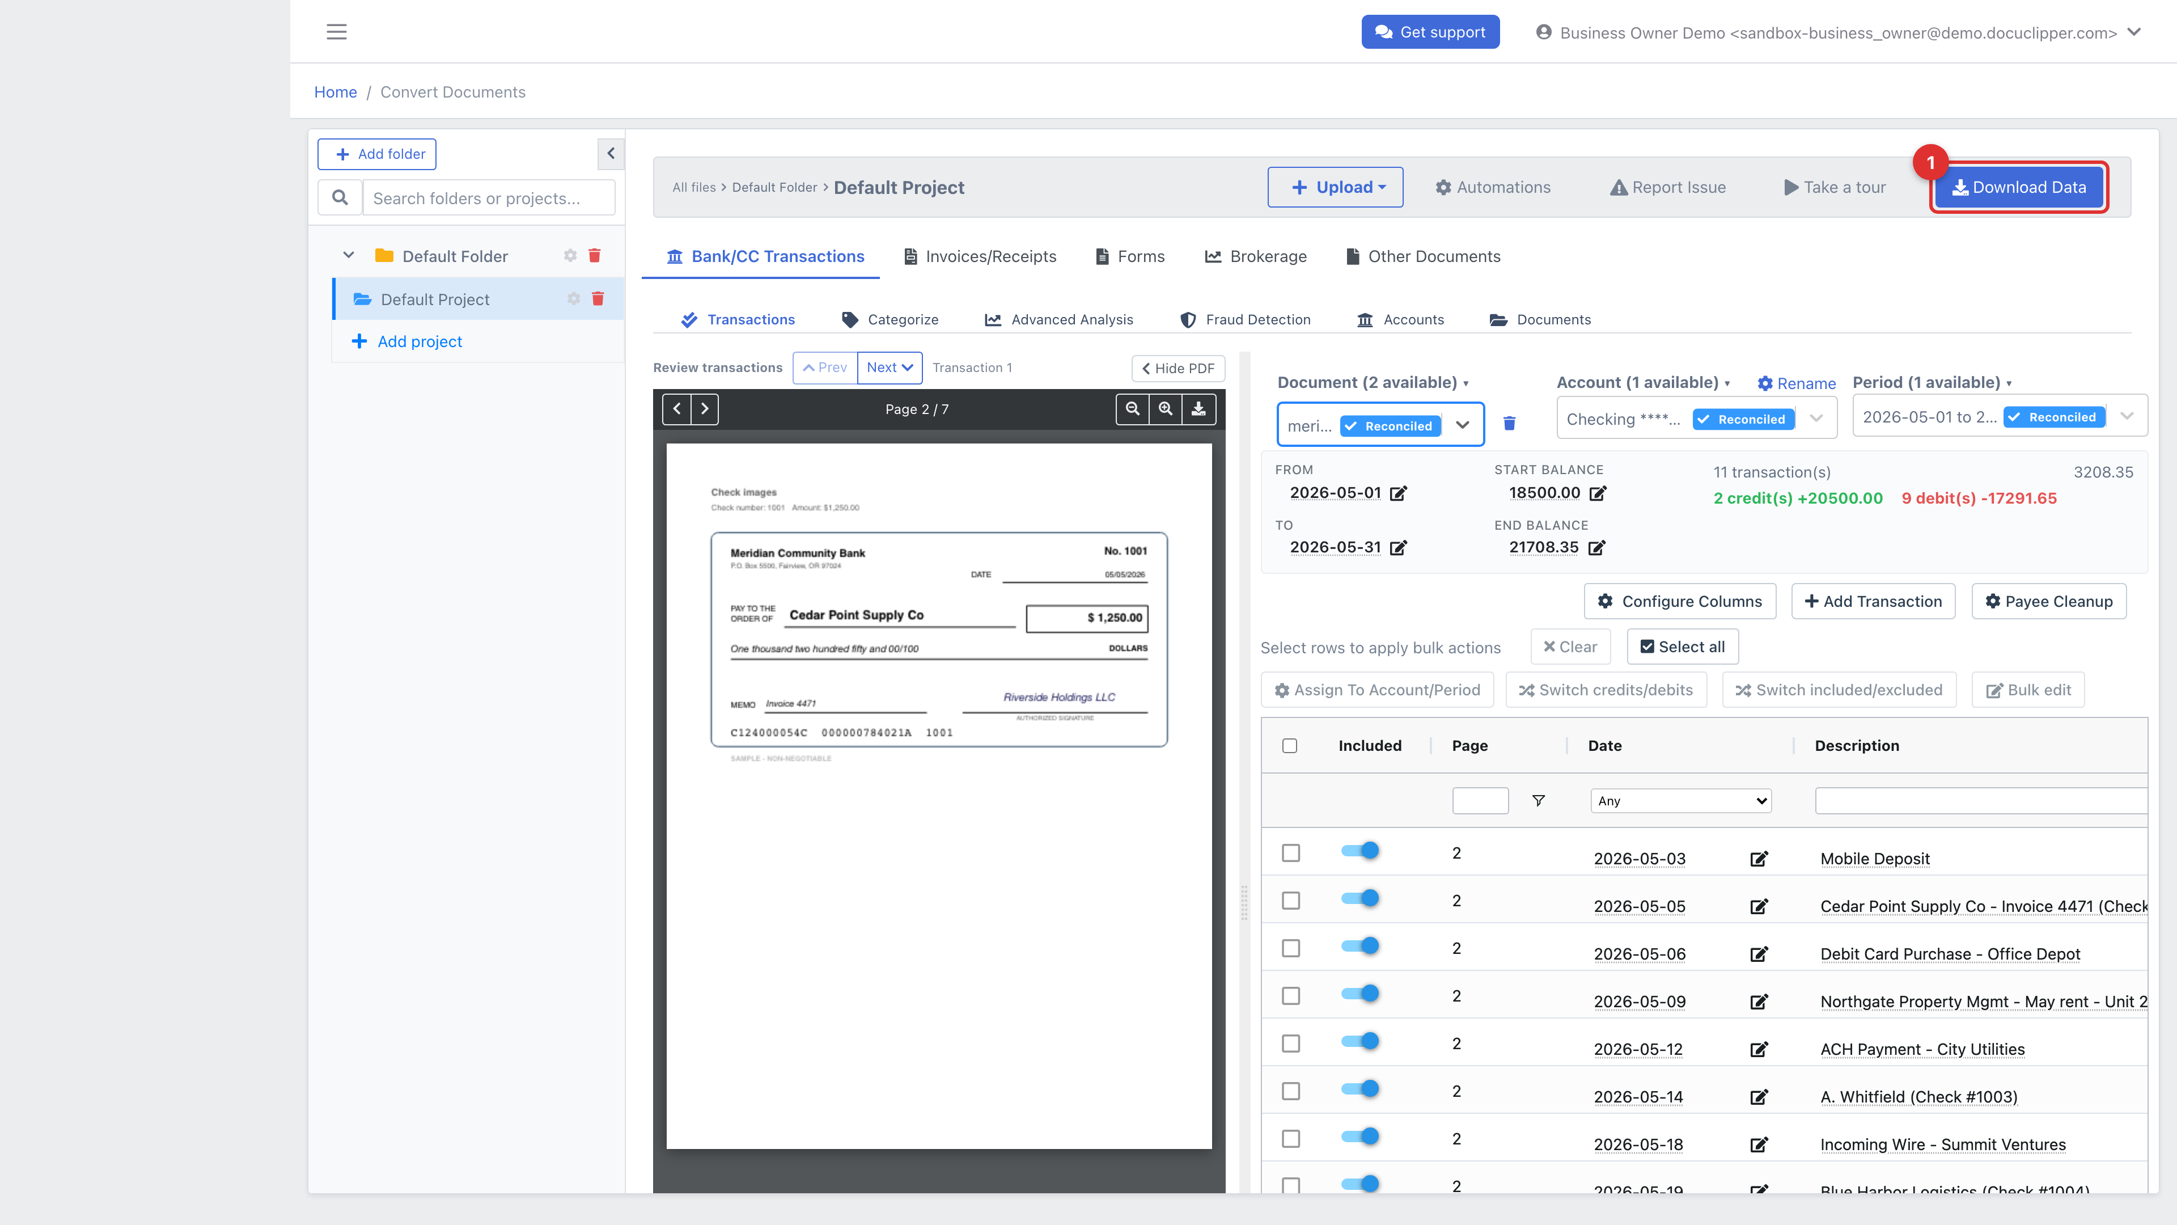Toggle included switch for Incoming Wire row
The height and width of the screenshot is (1225, 2177).
pyautogui.click(x=1360, y=1136)
